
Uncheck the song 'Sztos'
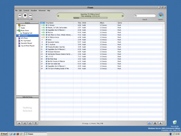[47, 40]
